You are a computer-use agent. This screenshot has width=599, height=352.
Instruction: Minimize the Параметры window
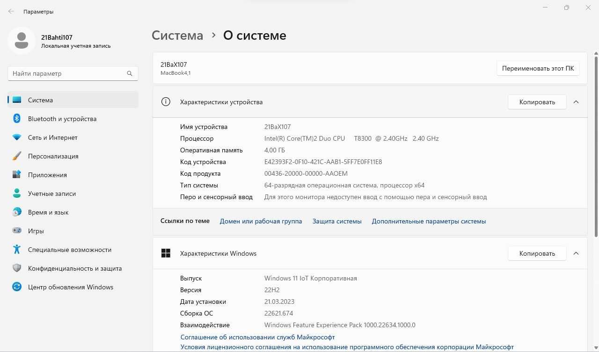tap(546, 7)
